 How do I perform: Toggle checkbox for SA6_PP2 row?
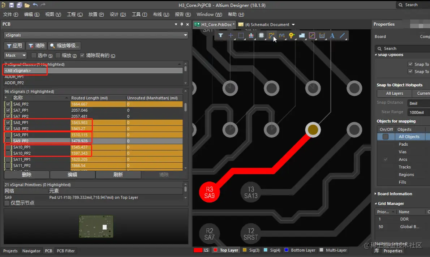coord(8,104)
